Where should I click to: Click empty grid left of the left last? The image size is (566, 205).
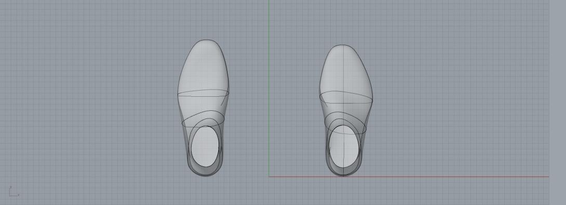pos(90,102)
